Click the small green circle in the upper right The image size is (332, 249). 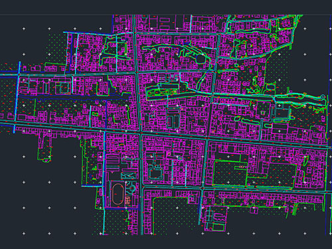click(x=236, y=66)
